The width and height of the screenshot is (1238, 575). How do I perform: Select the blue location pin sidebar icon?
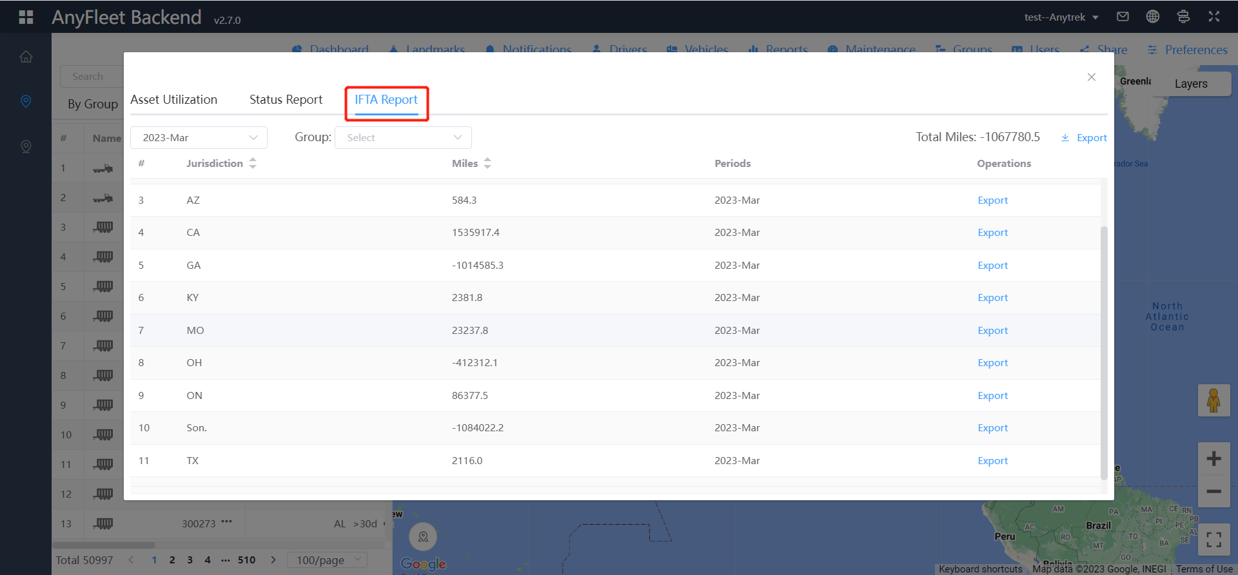tap(26, 101)
